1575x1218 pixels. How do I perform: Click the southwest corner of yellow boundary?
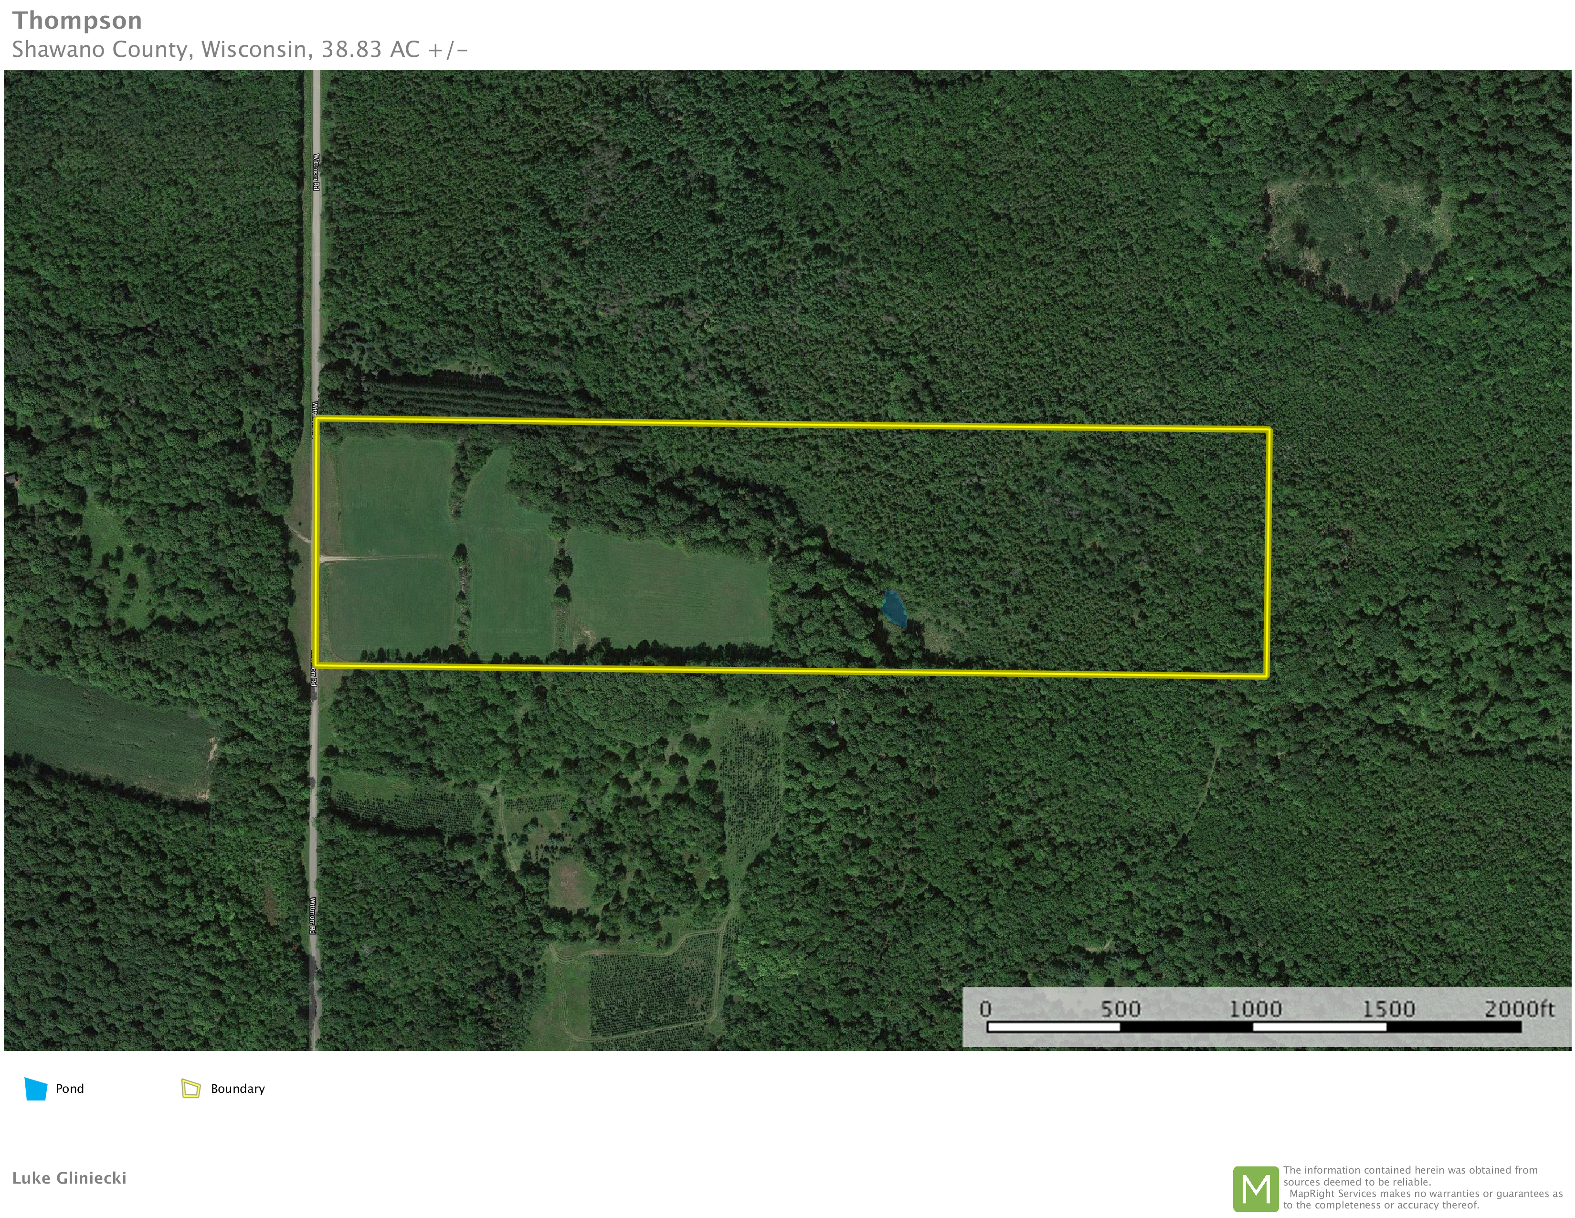pos(317,664)
